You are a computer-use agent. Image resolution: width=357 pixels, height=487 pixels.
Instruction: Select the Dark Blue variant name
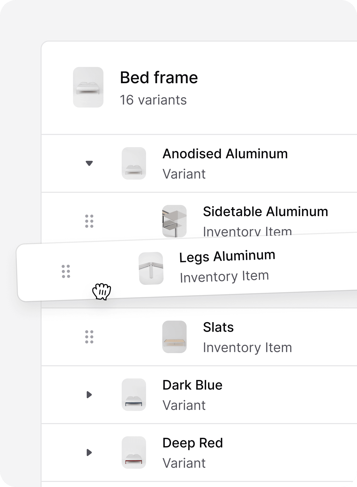(x=192, y=385)
